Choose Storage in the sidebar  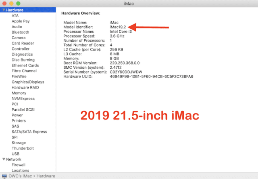[x=19, y=143]
